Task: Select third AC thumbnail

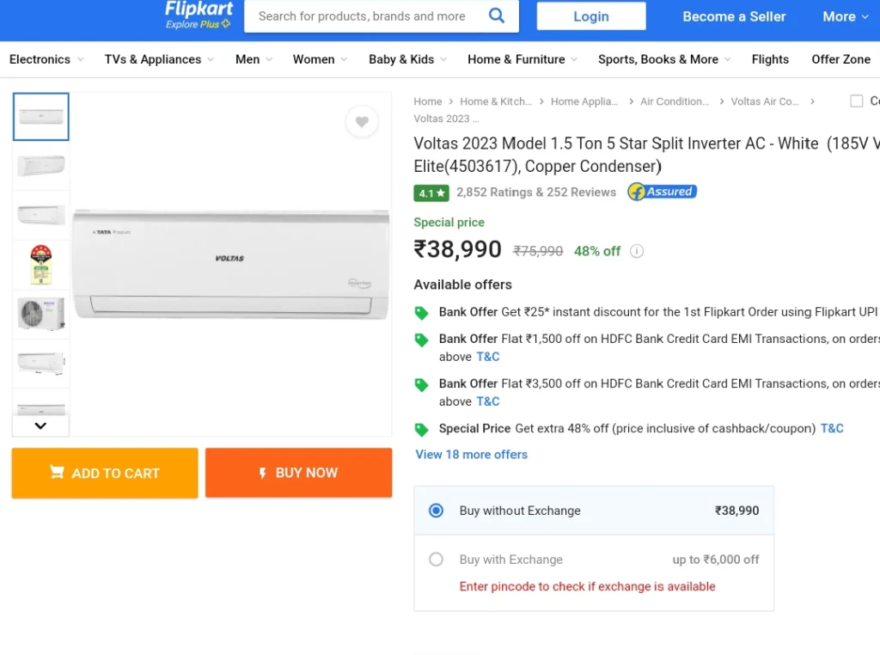Action: (41, 215)
